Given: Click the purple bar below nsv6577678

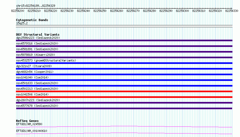Looking at the screenshot, I should point(124,108).
